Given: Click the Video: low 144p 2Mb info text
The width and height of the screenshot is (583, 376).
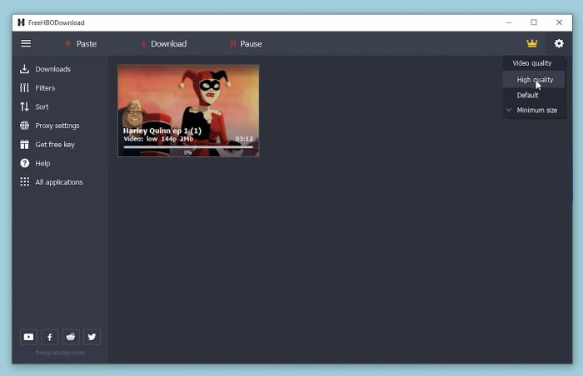Looking at the screenshot, I should click(158, 139).
